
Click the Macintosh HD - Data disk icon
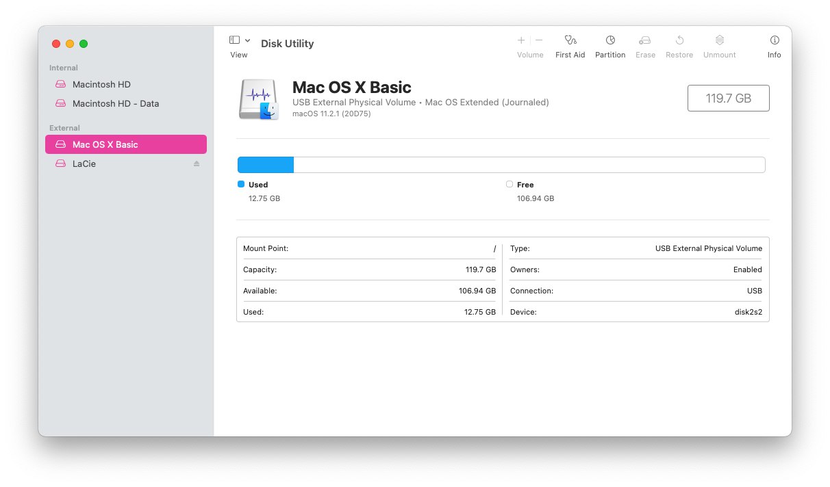click(x=60, y=103)
